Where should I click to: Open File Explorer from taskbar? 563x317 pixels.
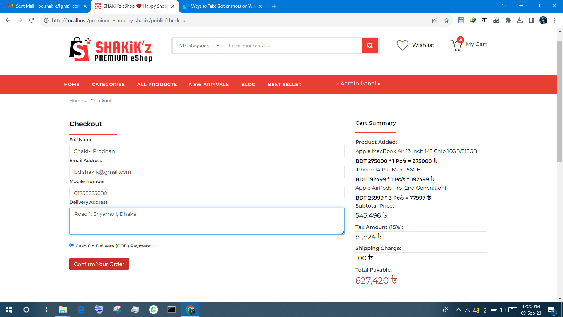(x=62, y=310)
